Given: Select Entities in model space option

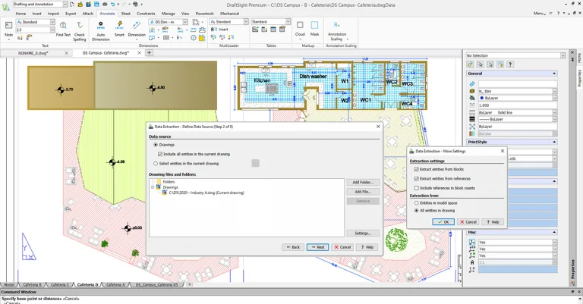Looking at the screenshot, I should click(416, 203).
